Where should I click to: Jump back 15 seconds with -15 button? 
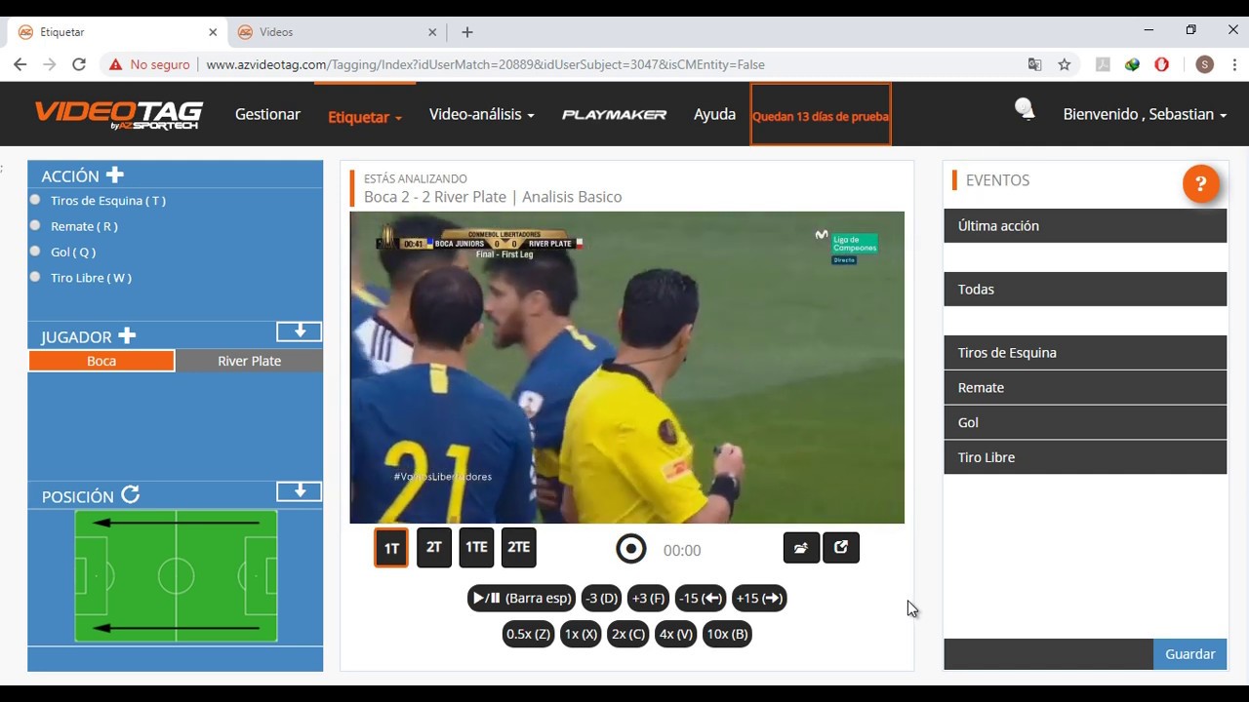point(701,599)
